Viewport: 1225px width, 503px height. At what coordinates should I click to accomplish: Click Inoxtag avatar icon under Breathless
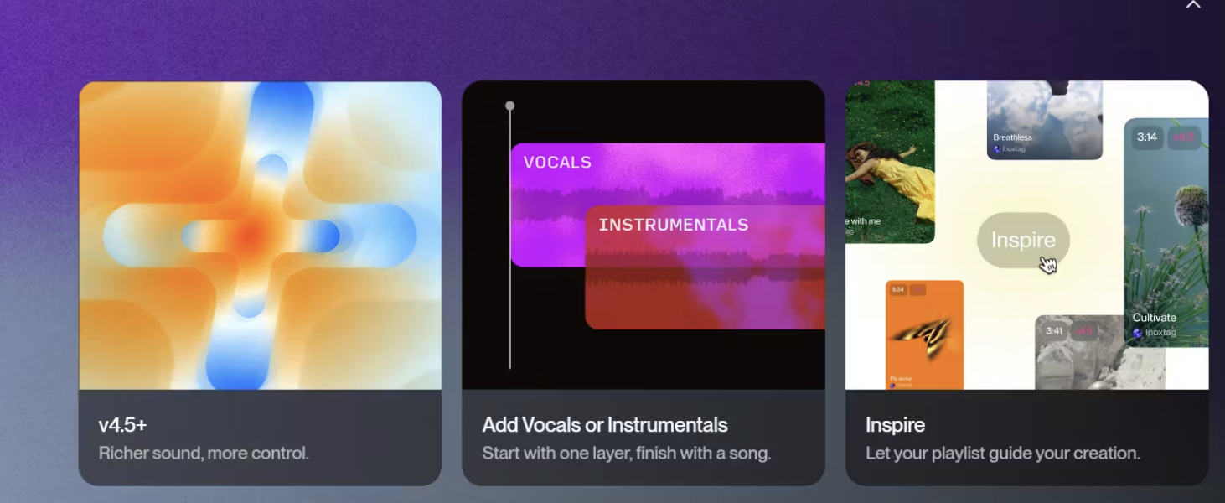[997, 149]
